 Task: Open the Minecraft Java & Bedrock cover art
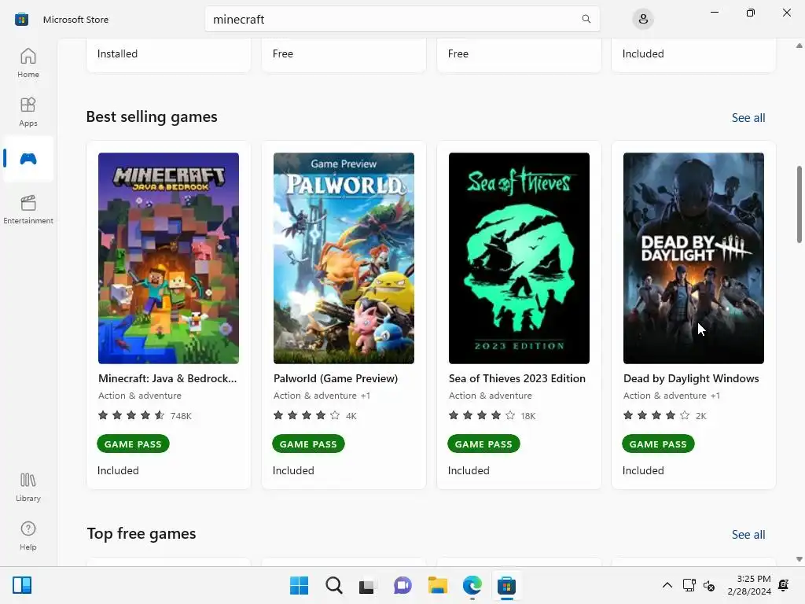coord(168,258)
